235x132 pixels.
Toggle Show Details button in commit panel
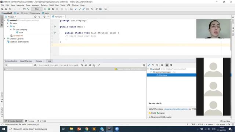pos(167,65)
